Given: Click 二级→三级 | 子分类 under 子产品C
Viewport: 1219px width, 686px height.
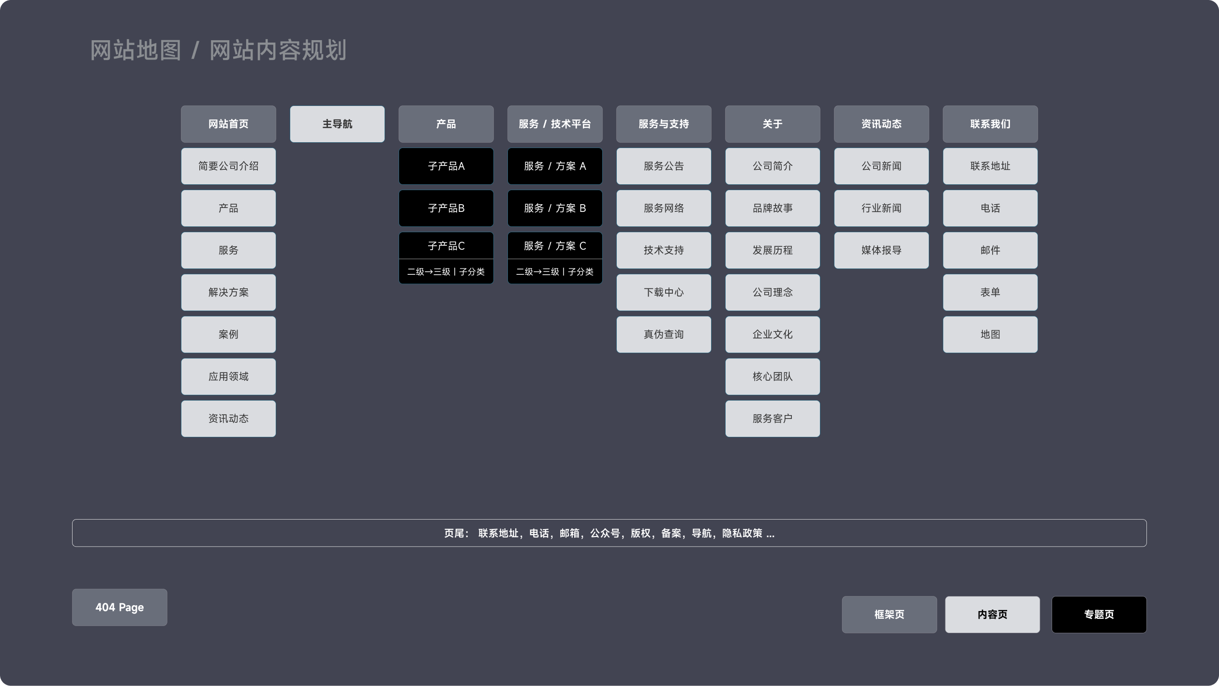Looking at the screenshot, I should click(446, 272).
